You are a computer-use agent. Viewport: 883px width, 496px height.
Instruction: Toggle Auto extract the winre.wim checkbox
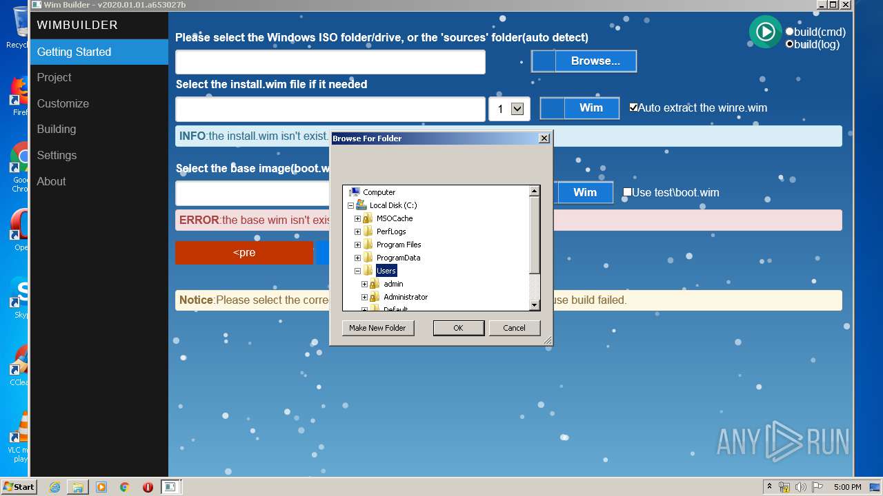pyautogui.click(x=633, y=107)
